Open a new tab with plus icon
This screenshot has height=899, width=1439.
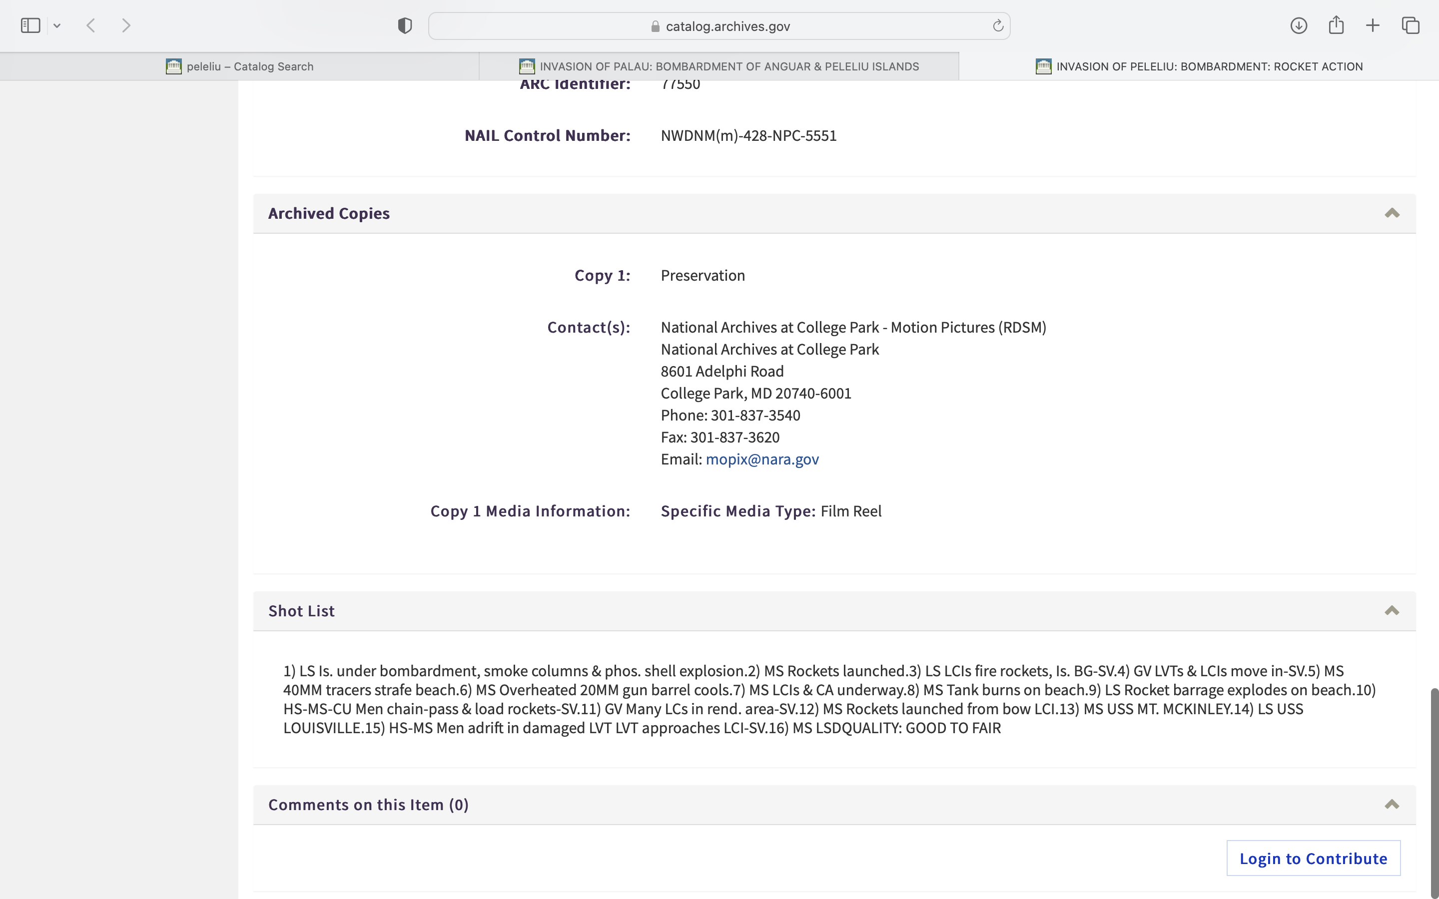1373,25
